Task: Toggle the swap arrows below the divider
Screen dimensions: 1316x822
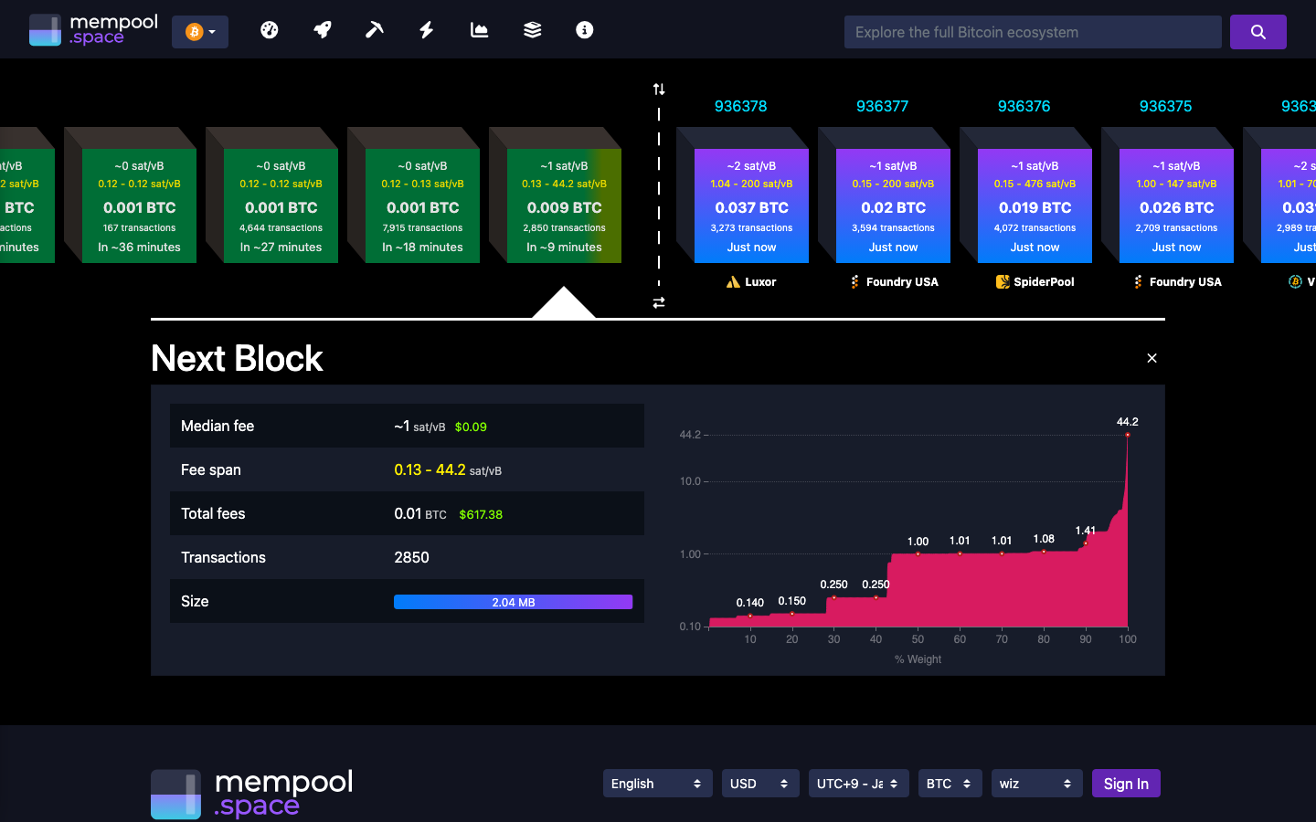Action: click(658, 301)
